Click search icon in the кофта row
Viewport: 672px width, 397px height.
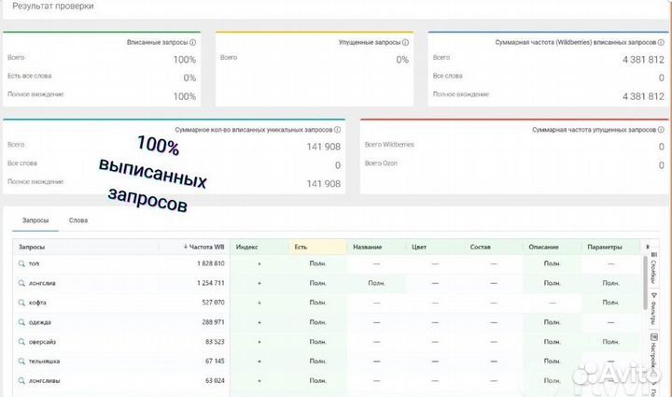[21, 303]
